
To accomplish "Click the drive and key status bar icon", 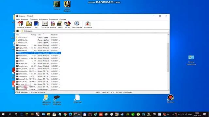I will click(x=18, y=92).
